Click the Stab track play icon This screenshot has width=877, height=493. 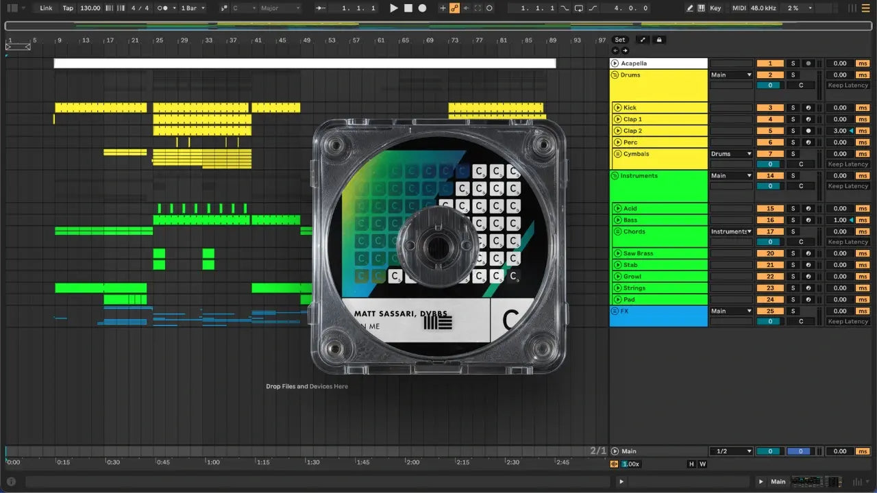tap(617, 265)
